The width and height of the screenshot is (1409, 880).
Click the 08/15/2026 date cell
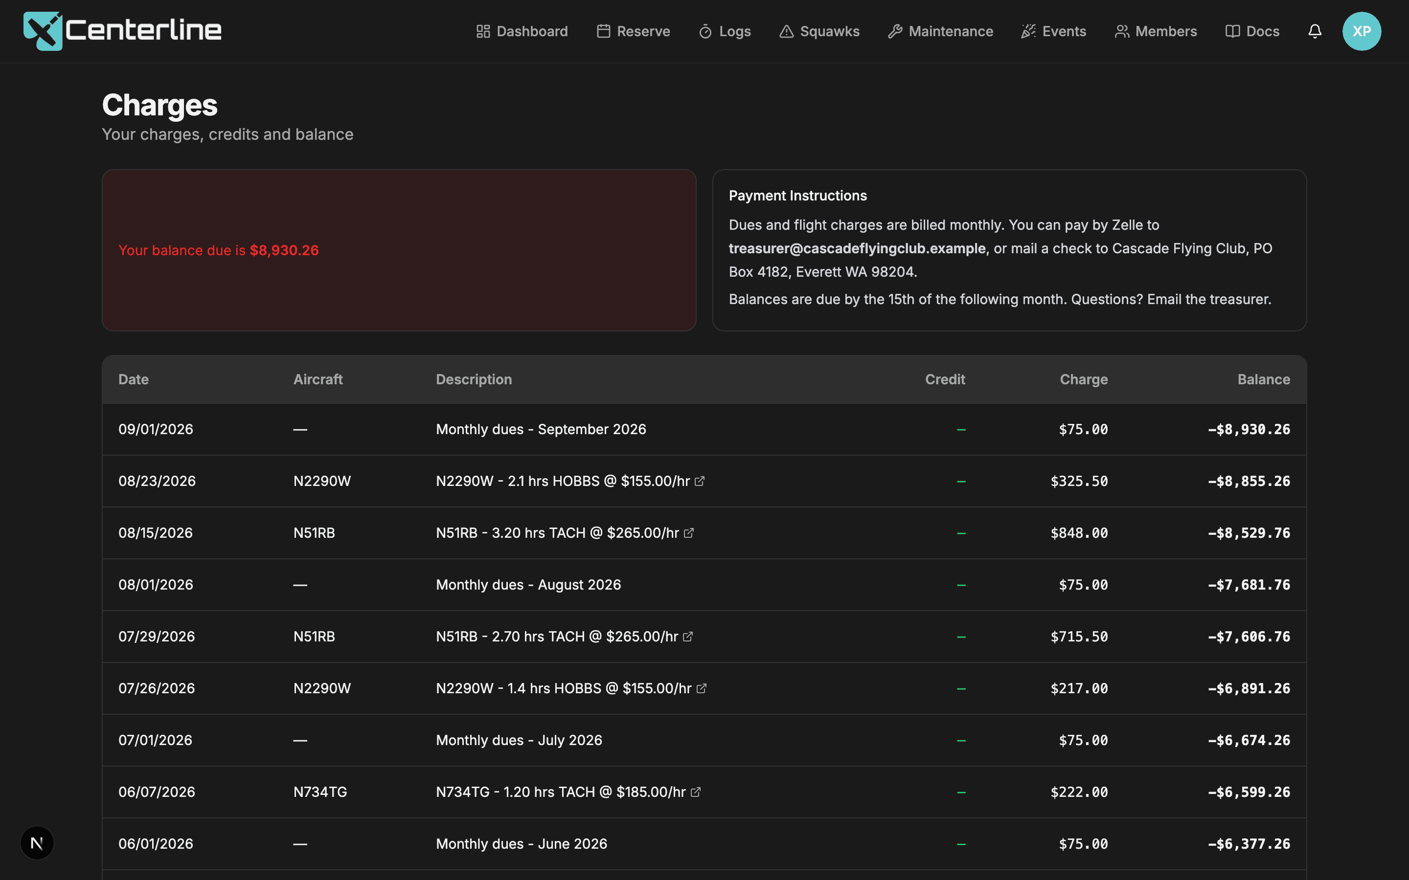[x=156, y=533]
